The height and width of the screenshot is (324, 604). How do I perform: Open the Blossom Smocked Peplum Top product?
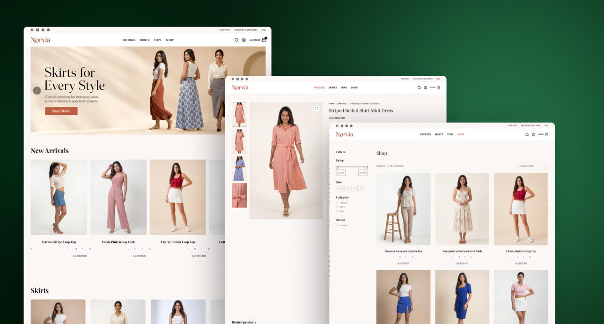click(403, 209)
